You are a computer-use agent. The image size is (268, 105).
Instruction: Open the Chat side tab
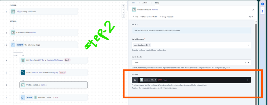[262, 11]
